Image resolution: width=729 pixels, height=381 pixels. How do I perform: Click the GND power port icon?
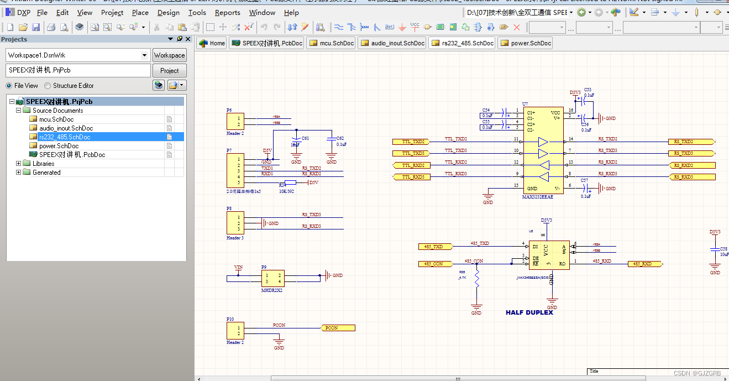pos(402,27)
